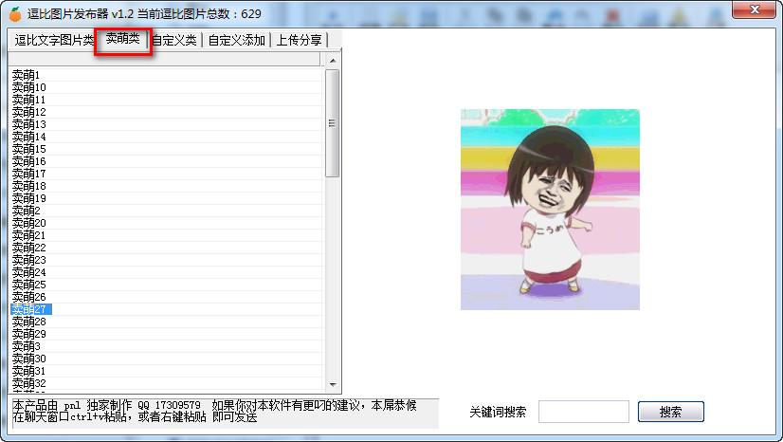
Task: Select list item 卖萌31
Action: click(x=29, y=371)
